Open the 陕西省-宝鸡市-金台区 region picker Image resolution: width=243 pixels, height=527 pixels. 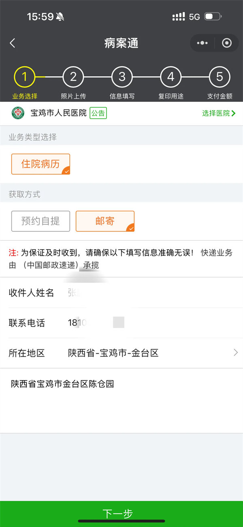click(113, 353)
